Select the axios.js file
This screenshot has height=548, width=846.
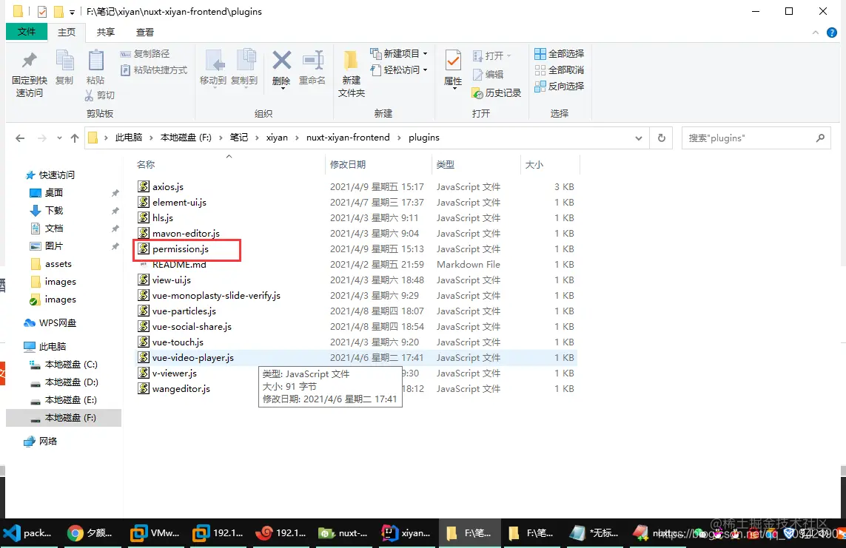(168, 187)
